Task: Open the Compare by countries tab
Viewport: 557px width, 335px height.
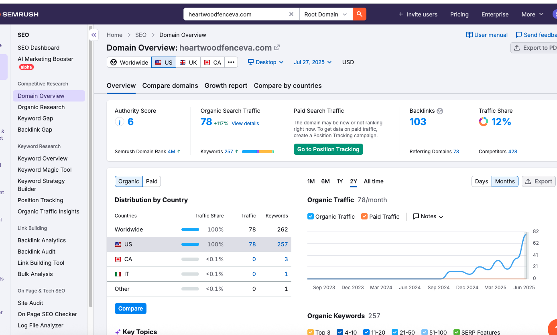Action: click(288, 85)
